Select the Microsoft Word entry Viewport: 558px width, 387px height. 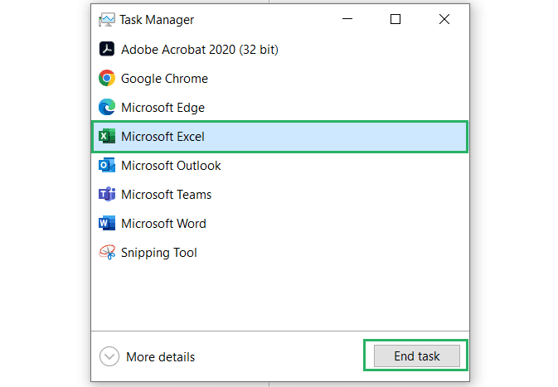click(x=280, y=224)
